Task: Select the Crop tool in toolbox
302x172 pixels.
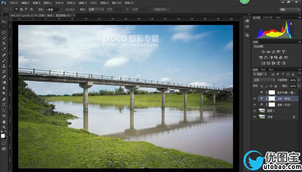Action: click(4, 43)
